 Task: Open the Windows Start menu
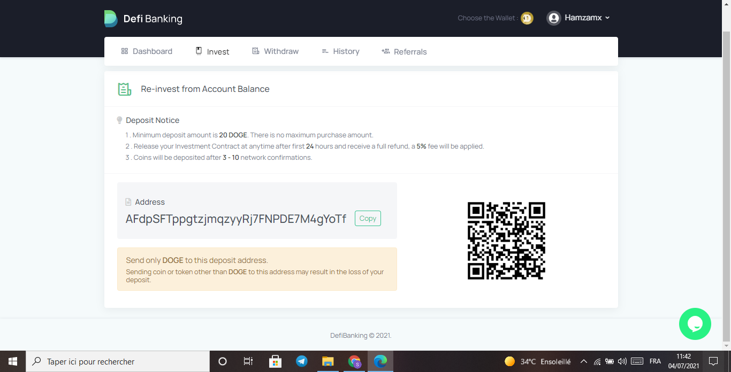click(13, 361)
